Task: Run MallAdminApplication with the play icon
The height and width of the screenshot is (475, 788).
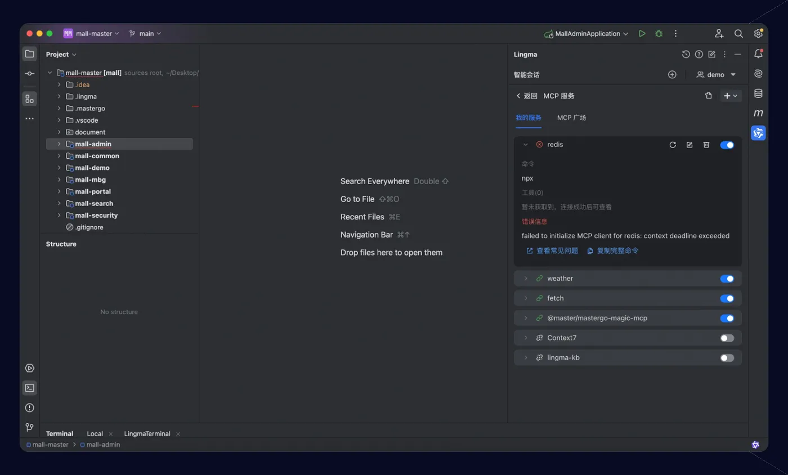Action: click(642, 34)
